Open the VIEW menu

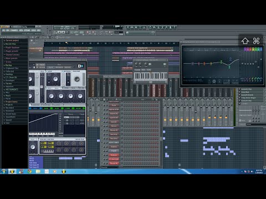coord(21,30)
